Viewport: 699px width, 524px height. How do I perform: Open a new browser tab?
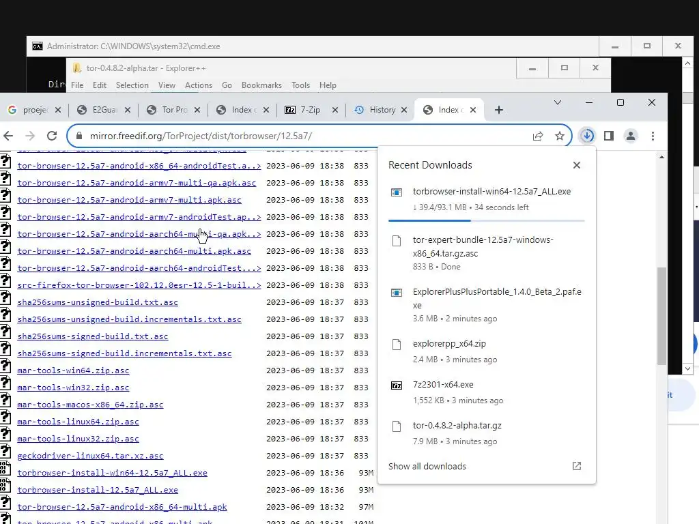pyautogui.click(x=499, y=110)
